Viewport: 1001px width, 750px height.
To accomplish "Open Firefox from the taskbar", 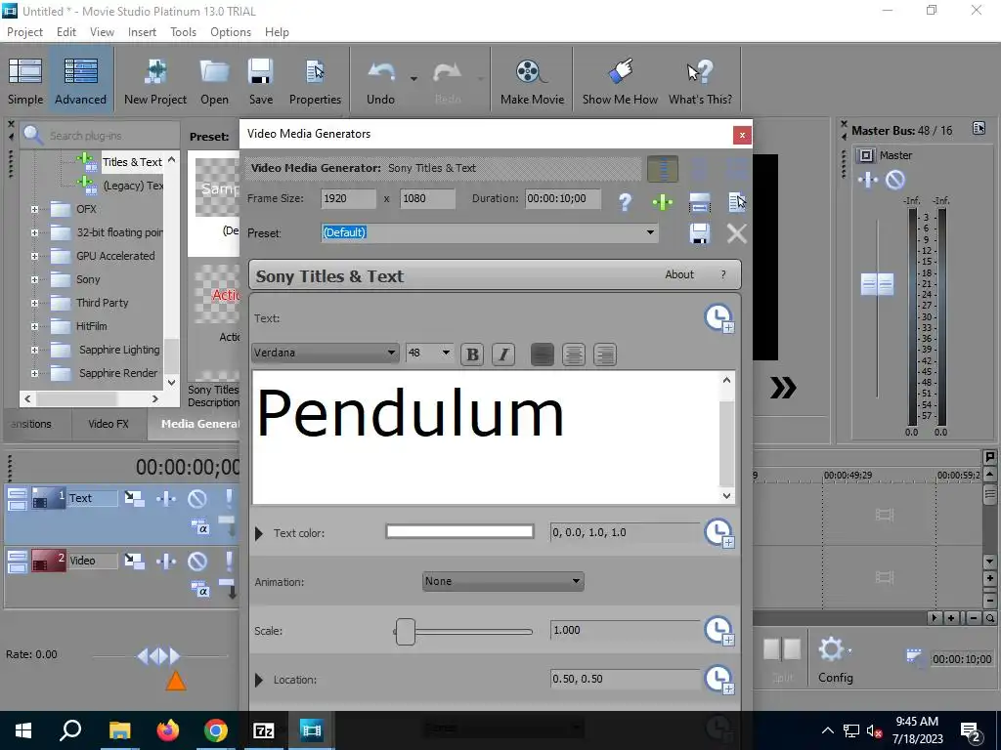I will pos(167,730).
